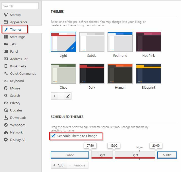Screen dimensions: 181x172
Task: Click the 12:00 schedule slider handle
Action: tap(114, 155)
